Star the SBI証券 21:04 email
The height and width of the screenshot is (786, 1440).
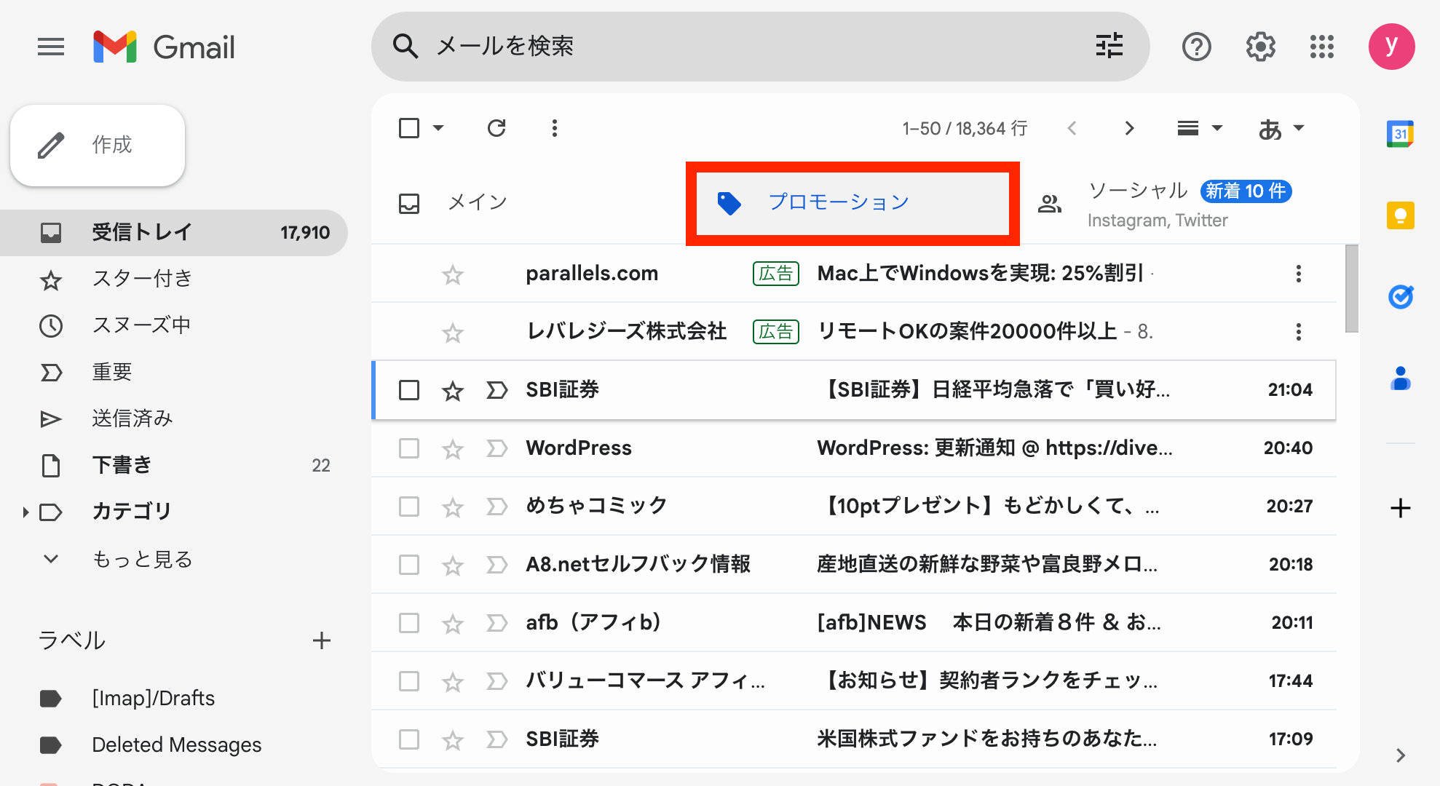453,391
